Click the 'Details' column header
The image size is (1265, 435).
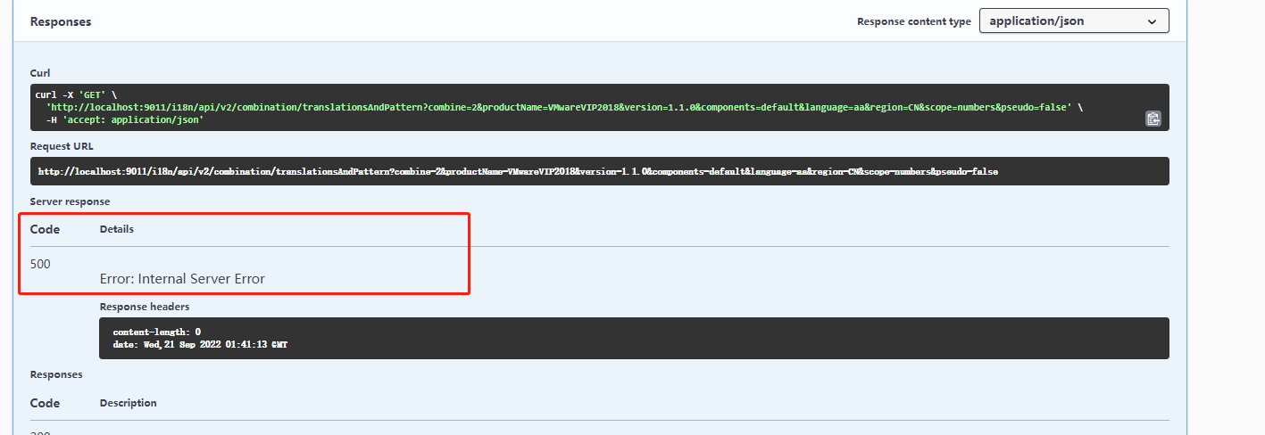117,229
